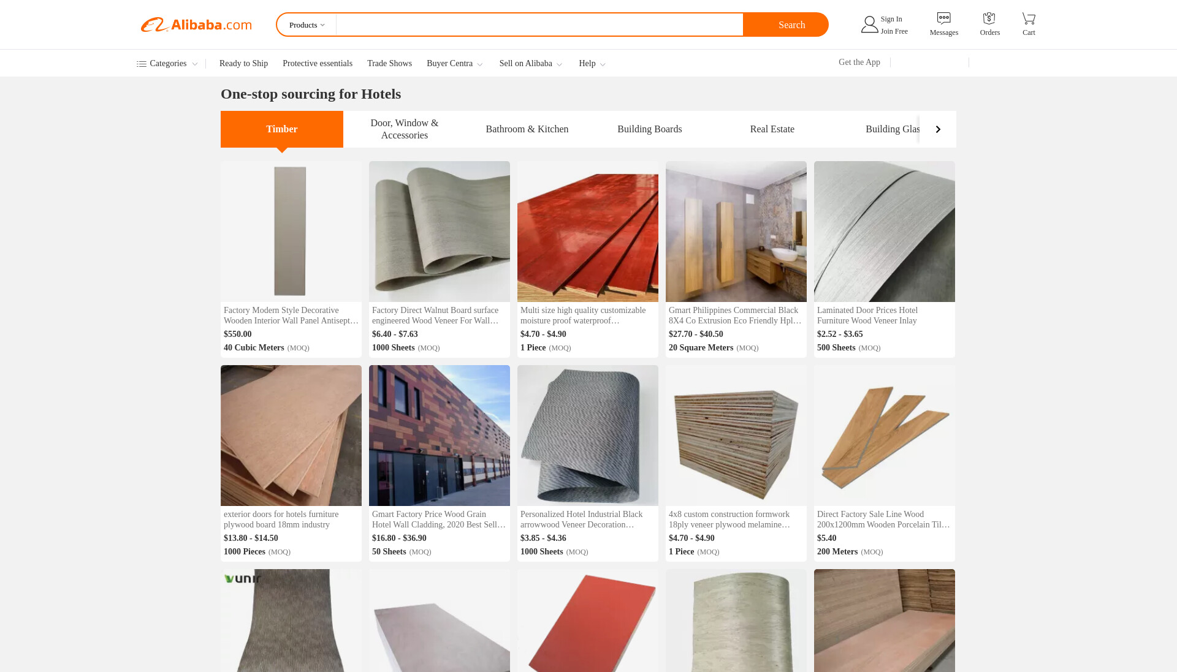Click price '$13.80 - $14.50'
1177x672 pixels.
pyautogui.click(x=251, y=538)
